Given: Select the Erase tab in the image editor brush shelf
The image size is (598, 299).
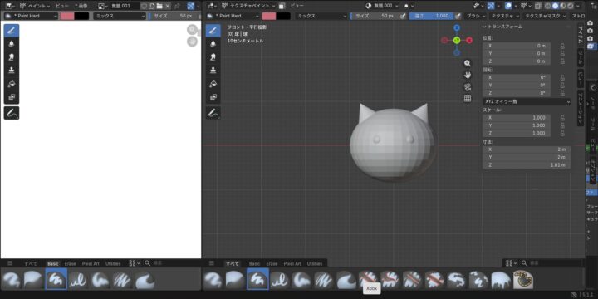Looking at the screenshot, I should point(70,263).
